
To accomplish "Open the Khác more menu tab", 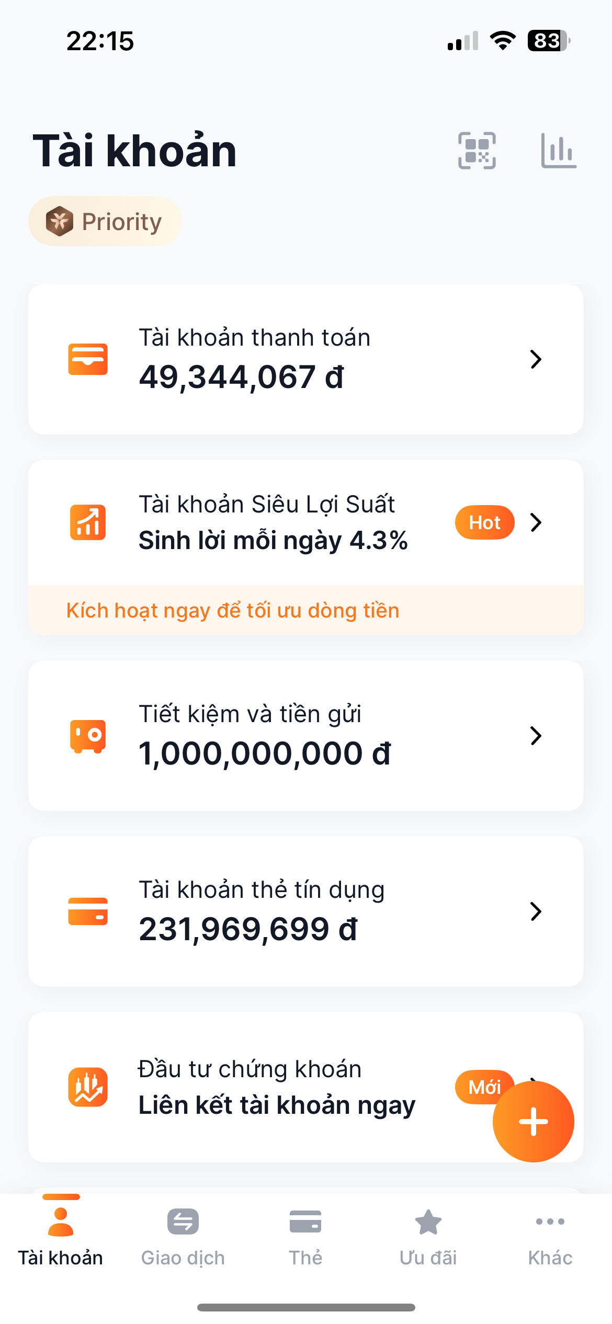I will 550,1235.
